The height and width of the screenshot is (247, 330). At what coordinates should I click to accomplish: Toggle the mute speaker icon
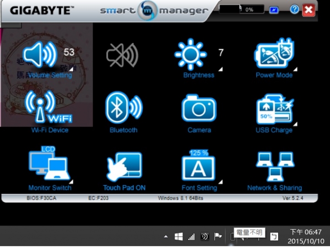[122, 55]
